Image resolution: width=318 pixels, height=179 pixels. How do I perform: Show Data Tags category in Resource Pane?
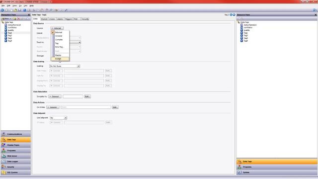[277, 162]
